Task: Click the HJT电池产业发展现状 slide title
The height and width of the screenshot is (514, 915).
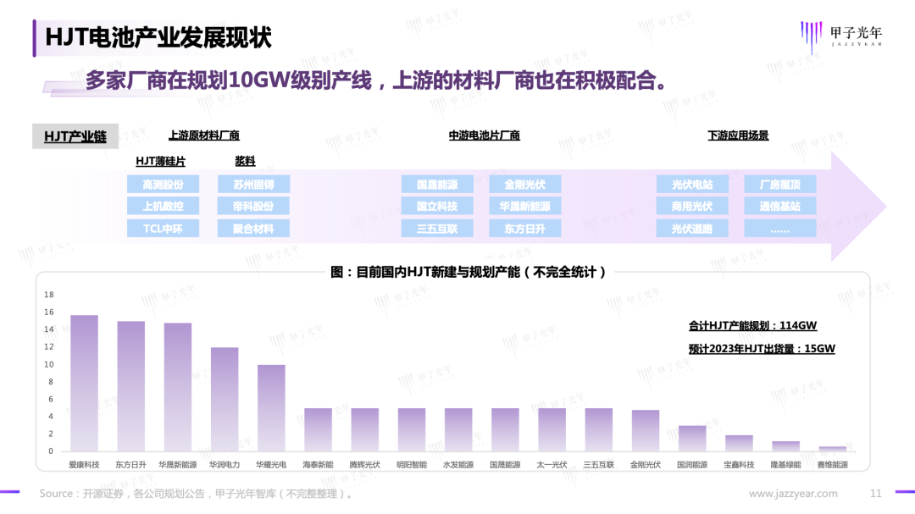Action: 158,37
